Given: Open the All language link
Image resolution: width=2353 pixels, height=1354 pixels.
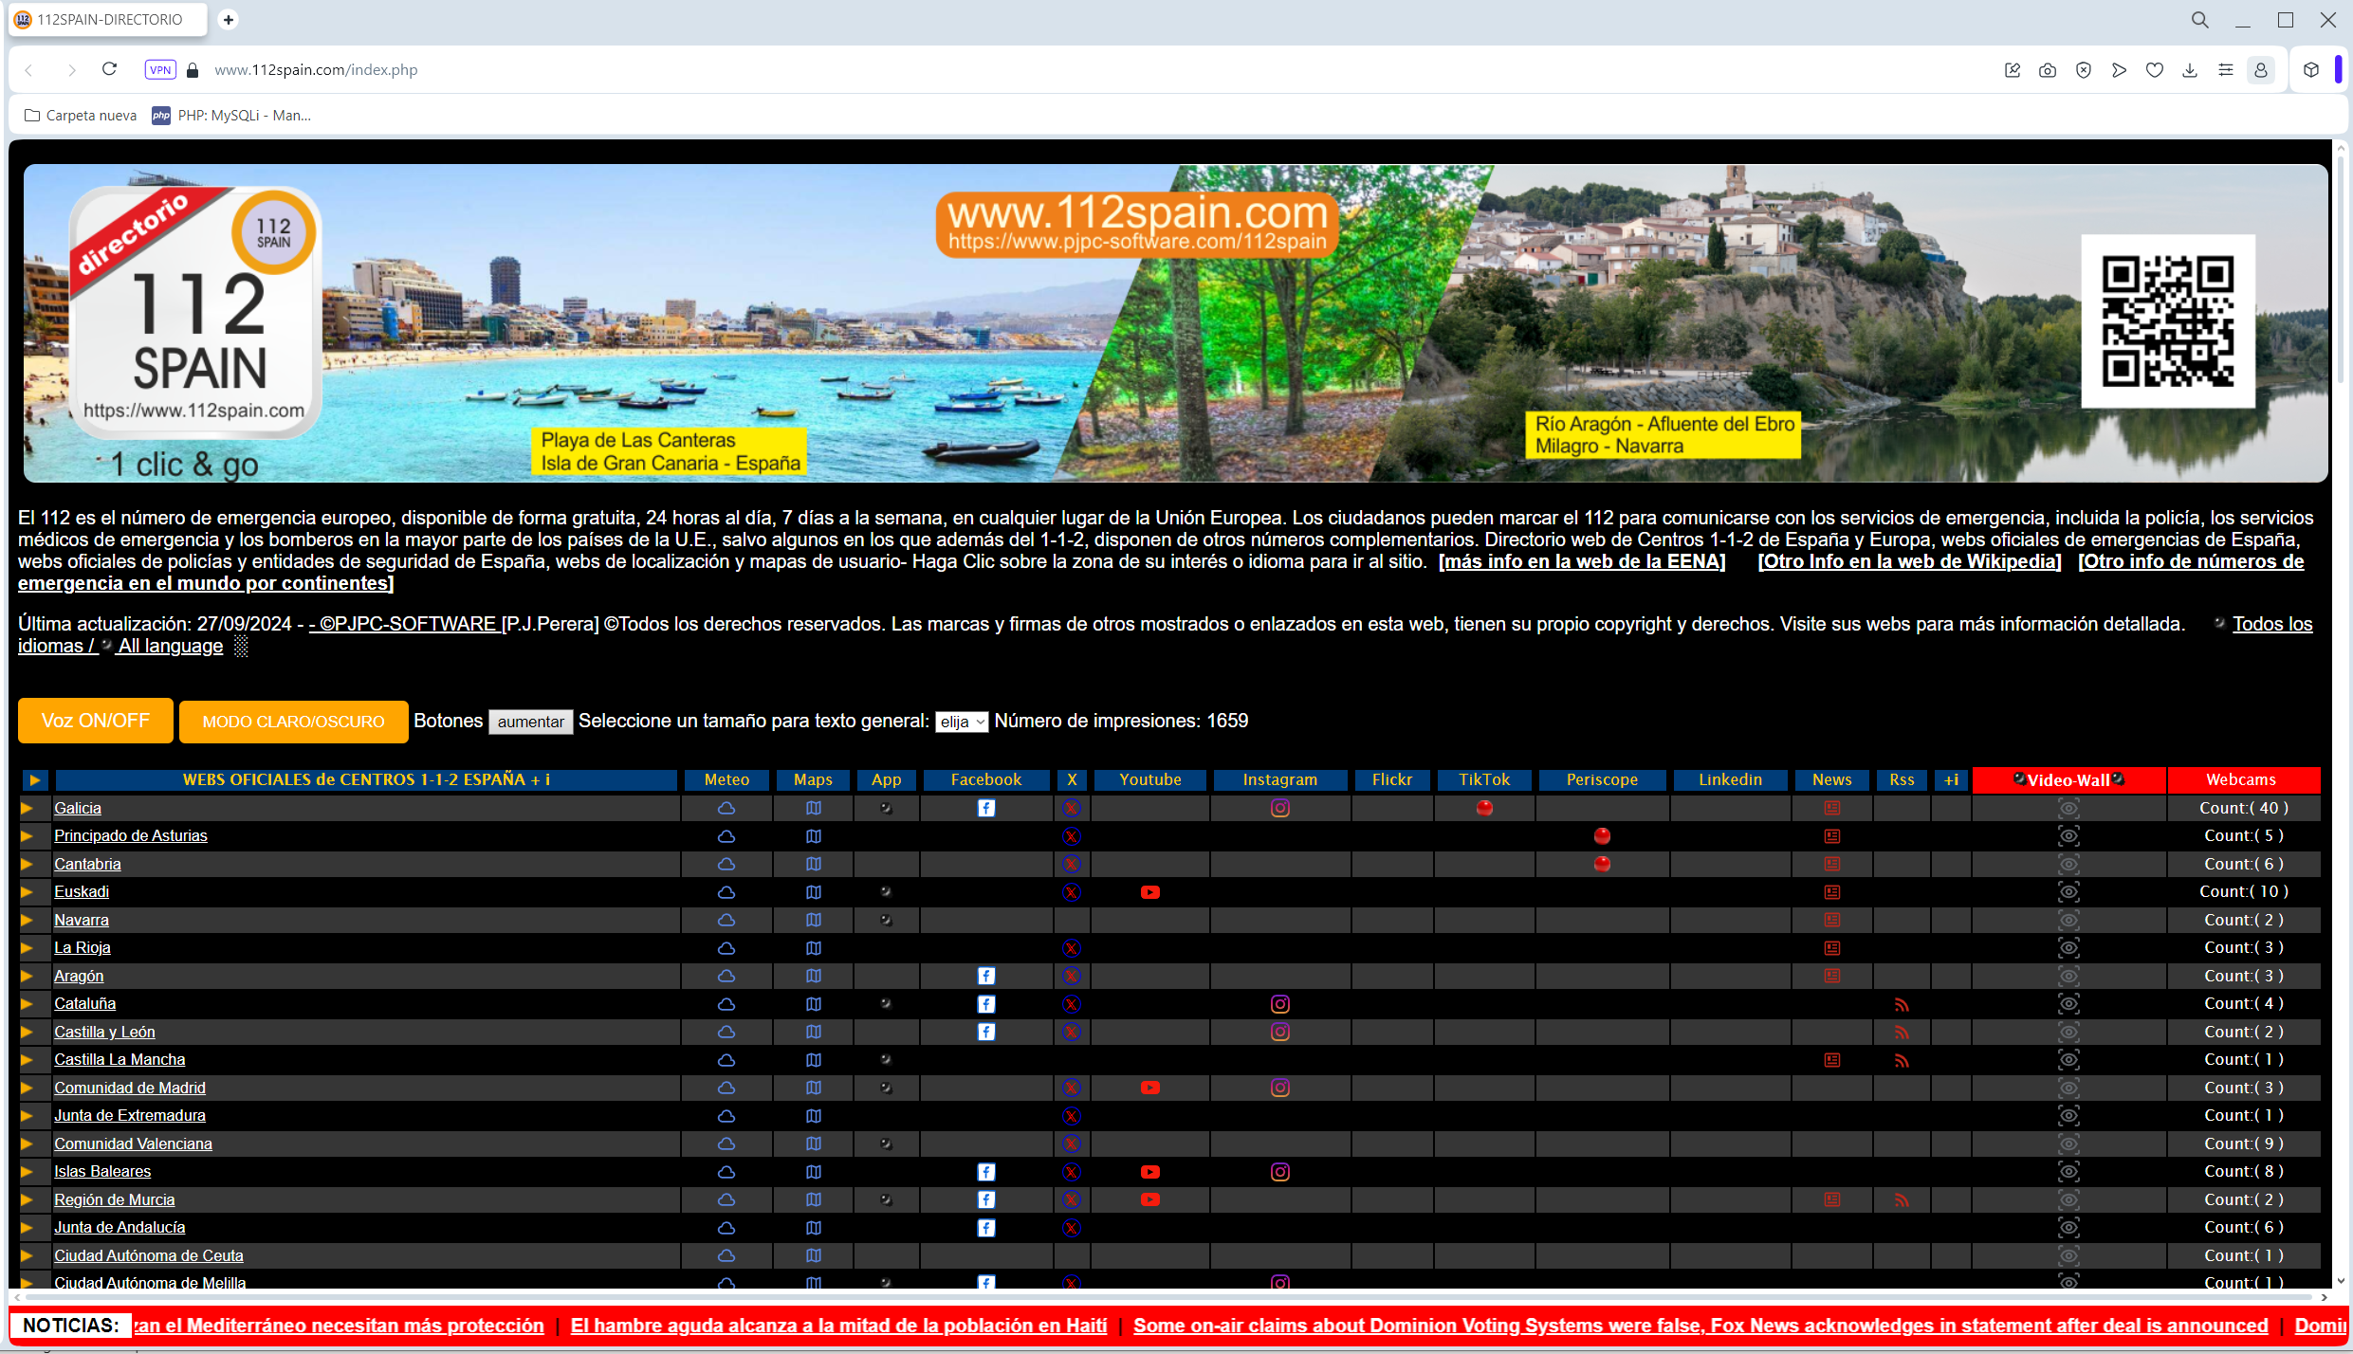Looking at the screenshot, I should coord(171,646).
